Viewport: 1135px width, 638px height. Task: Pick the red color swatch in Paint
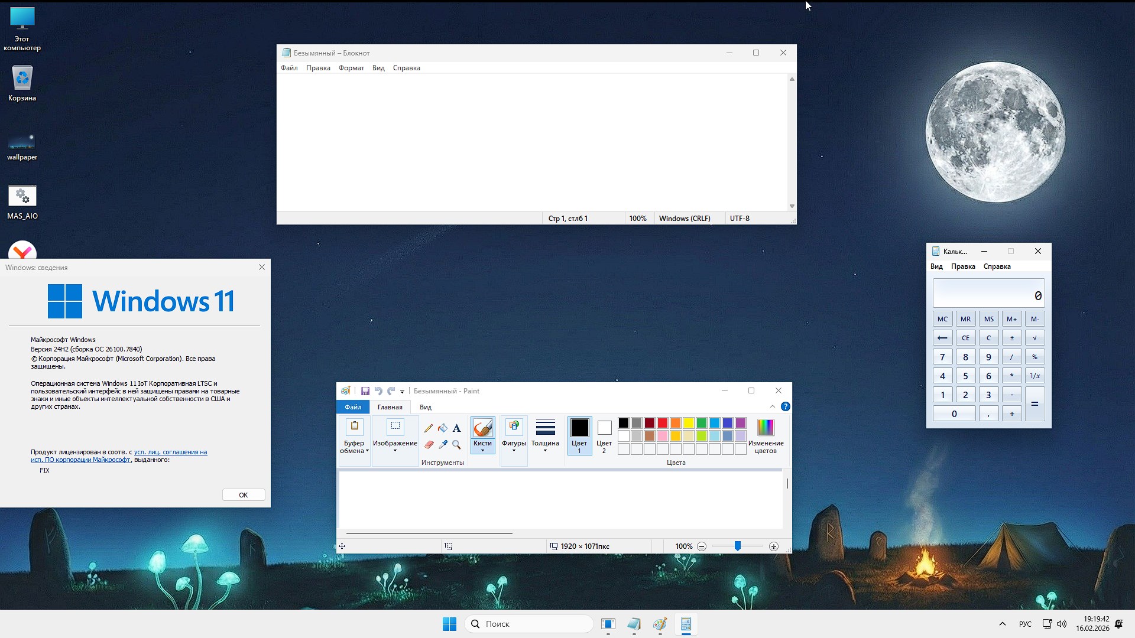tap(663, 423)
